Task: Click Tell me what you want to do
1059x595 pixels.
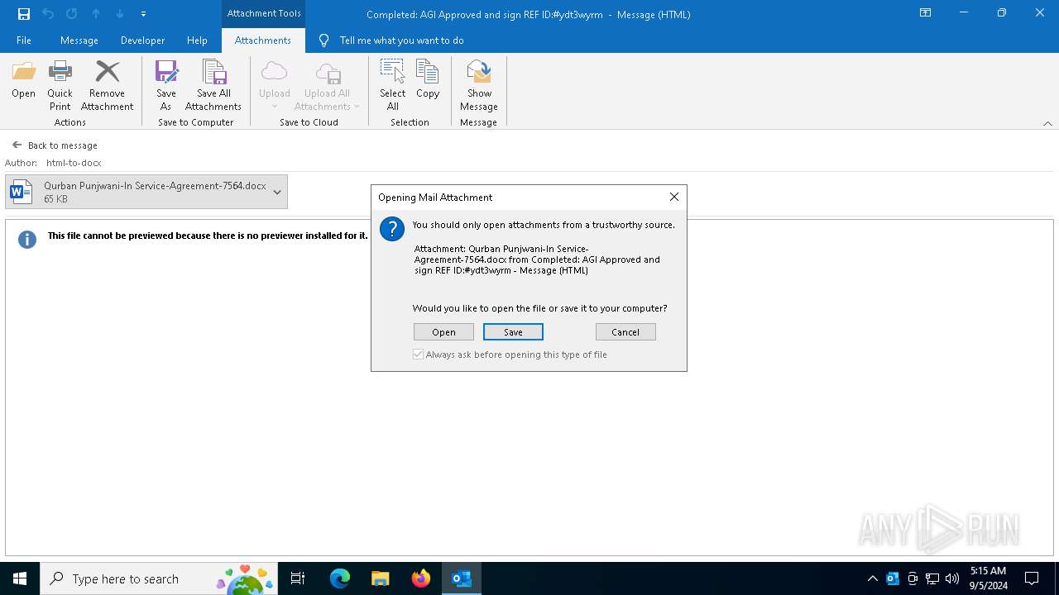Action: [402, 40]
